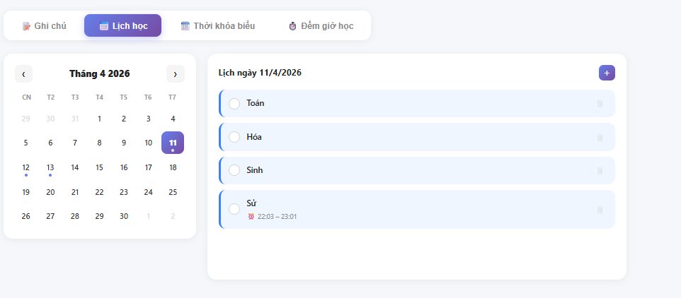The height and width of the screenshot is (298, 681).
Task: Click the alarm clock icon under Sử
Action: pyautogui.click(x=251, y=216)
